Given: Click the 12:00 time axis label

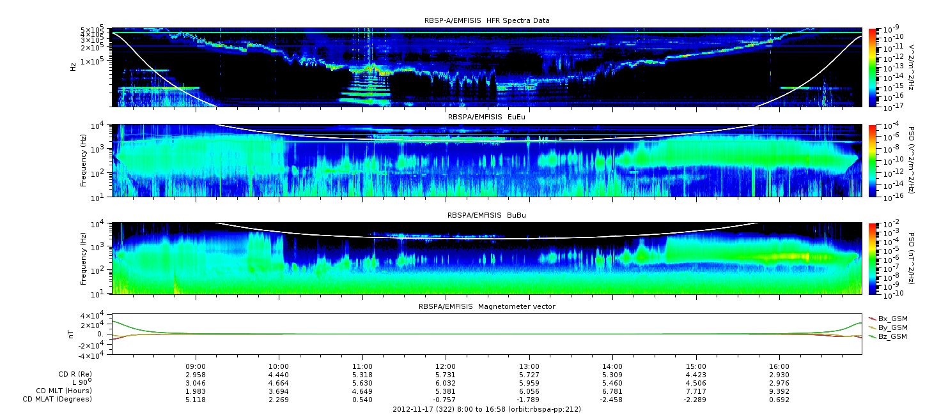Looking at the screenshot, I should coord(446,367).
